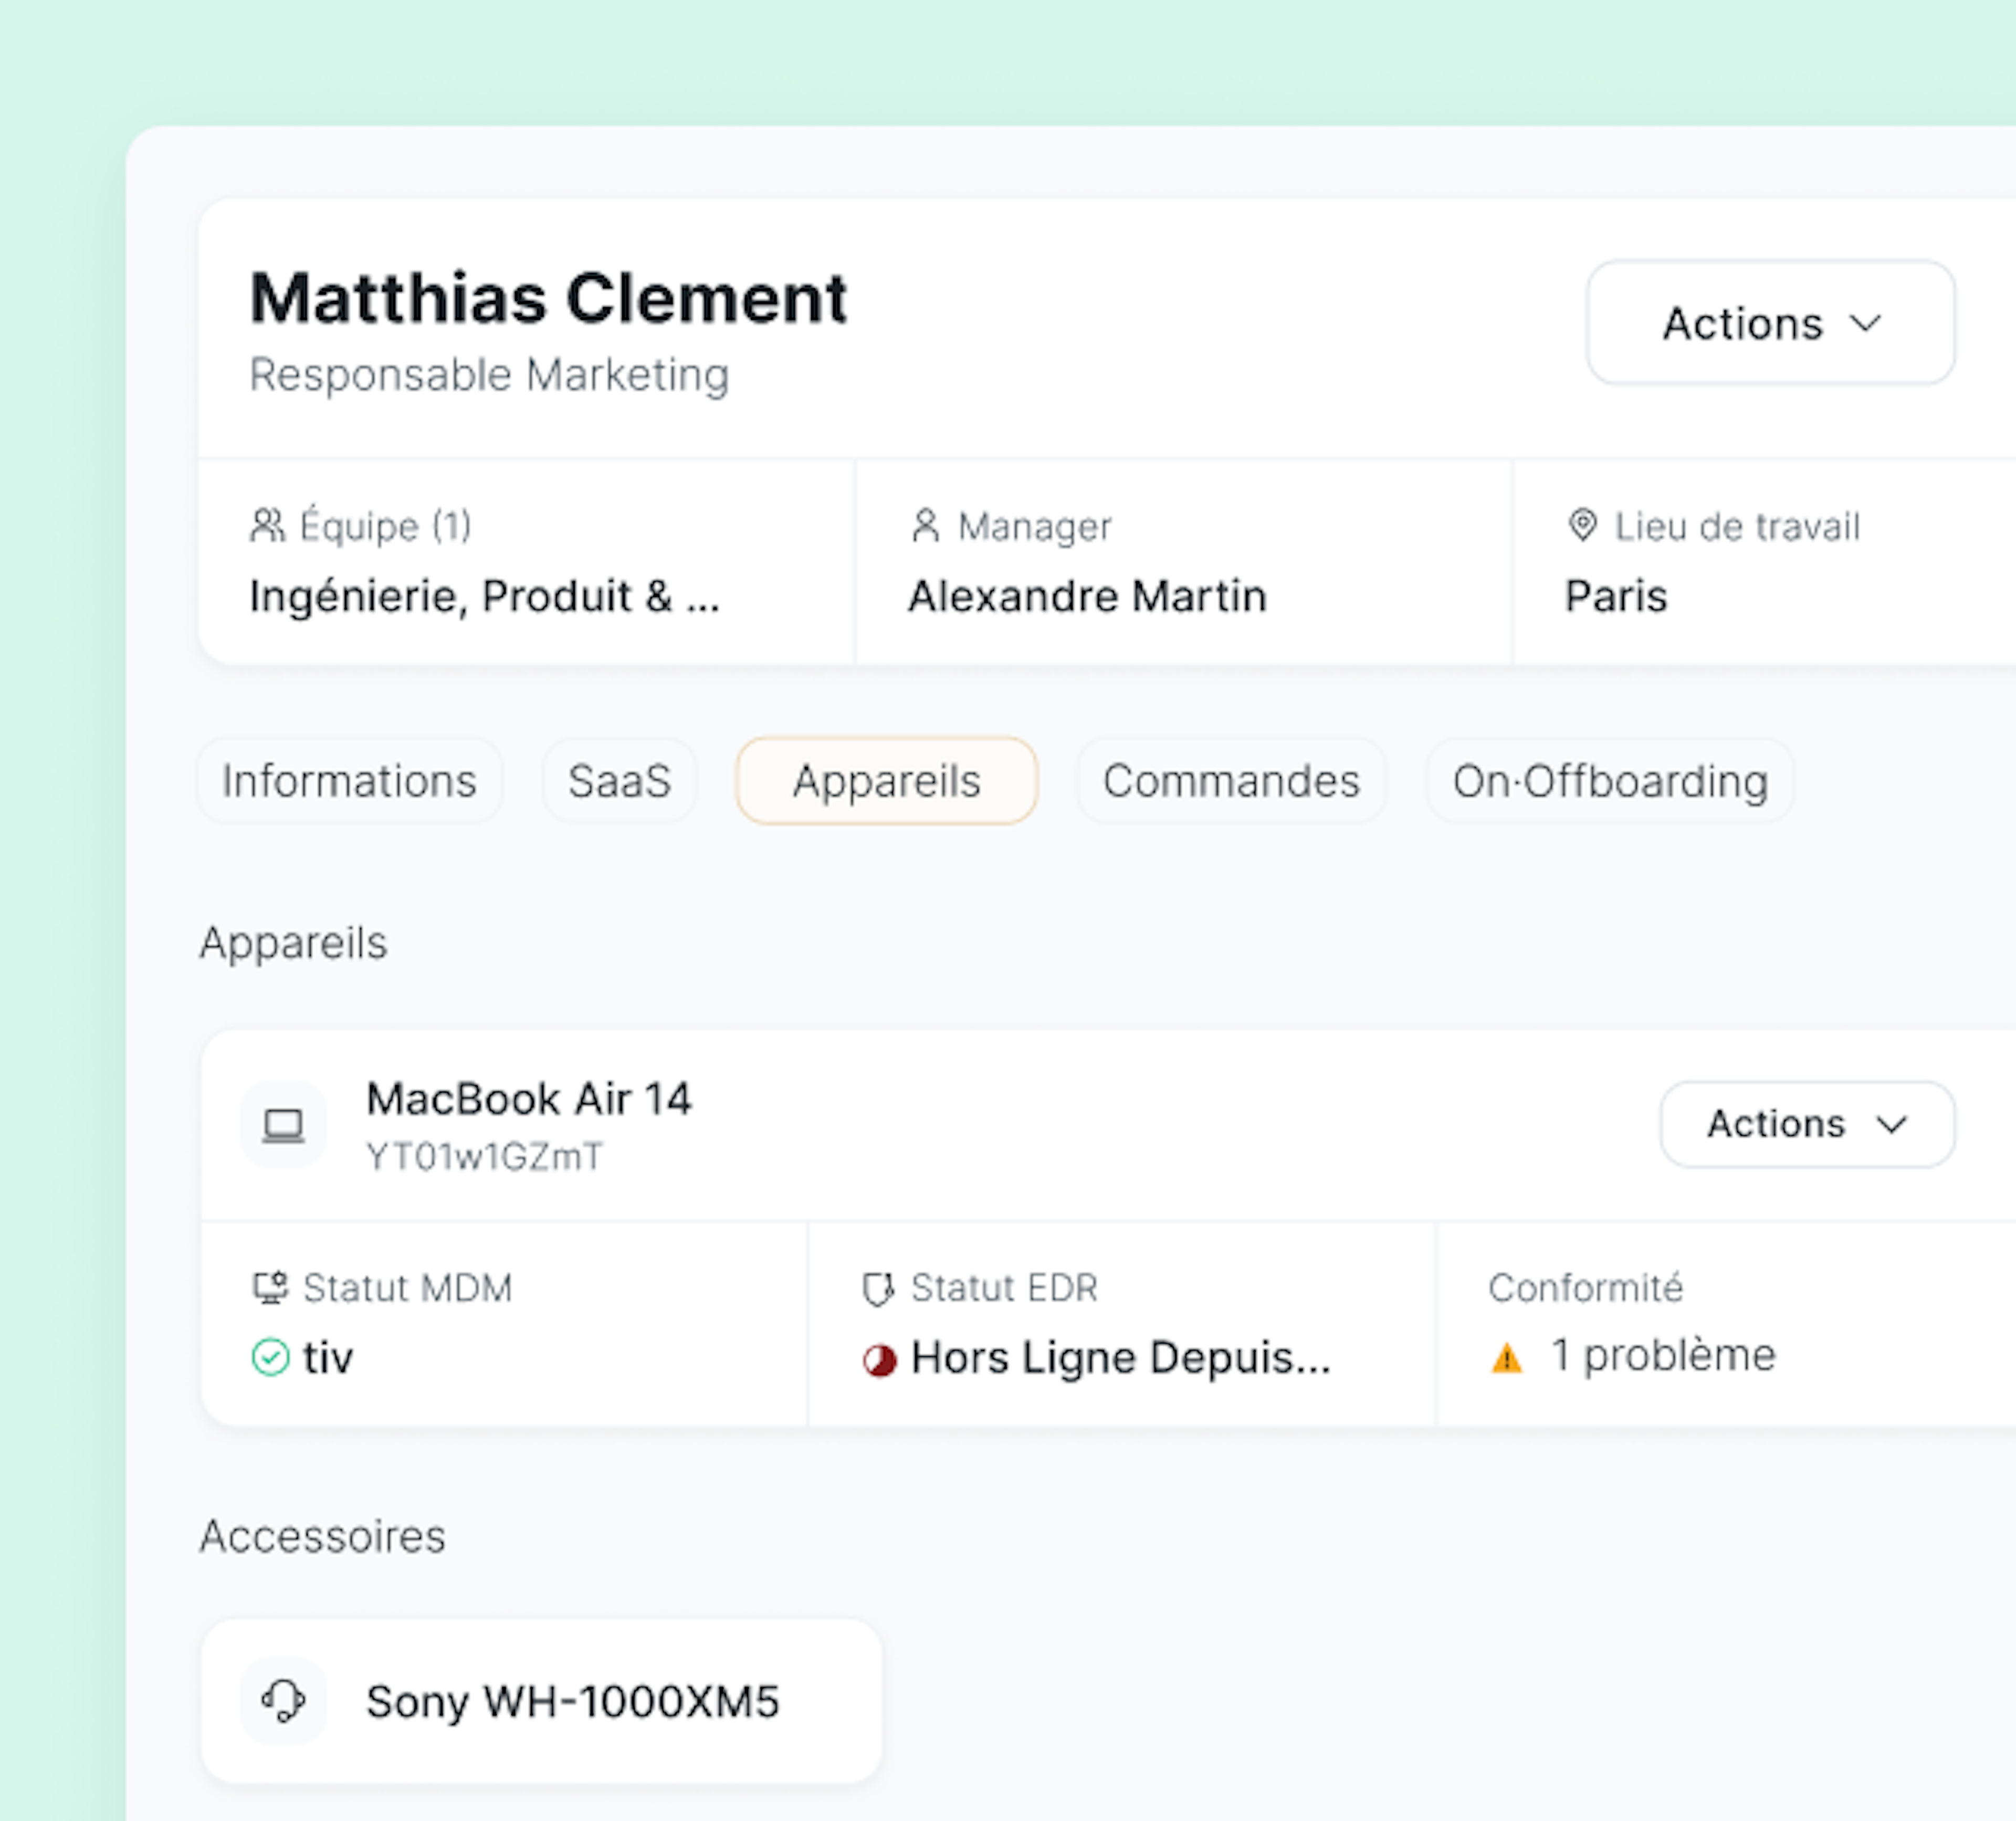Image resolution: width=2016 pixels, height=1821 pixels.
Task: Click the Statut MDM monitor icon
Action: click(x=270, y=1287)
